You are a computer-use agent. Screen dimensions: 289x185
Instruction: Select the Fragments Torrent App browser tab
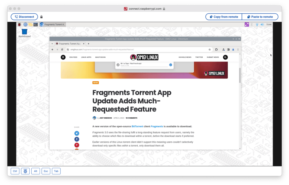[x=70, y=44]
